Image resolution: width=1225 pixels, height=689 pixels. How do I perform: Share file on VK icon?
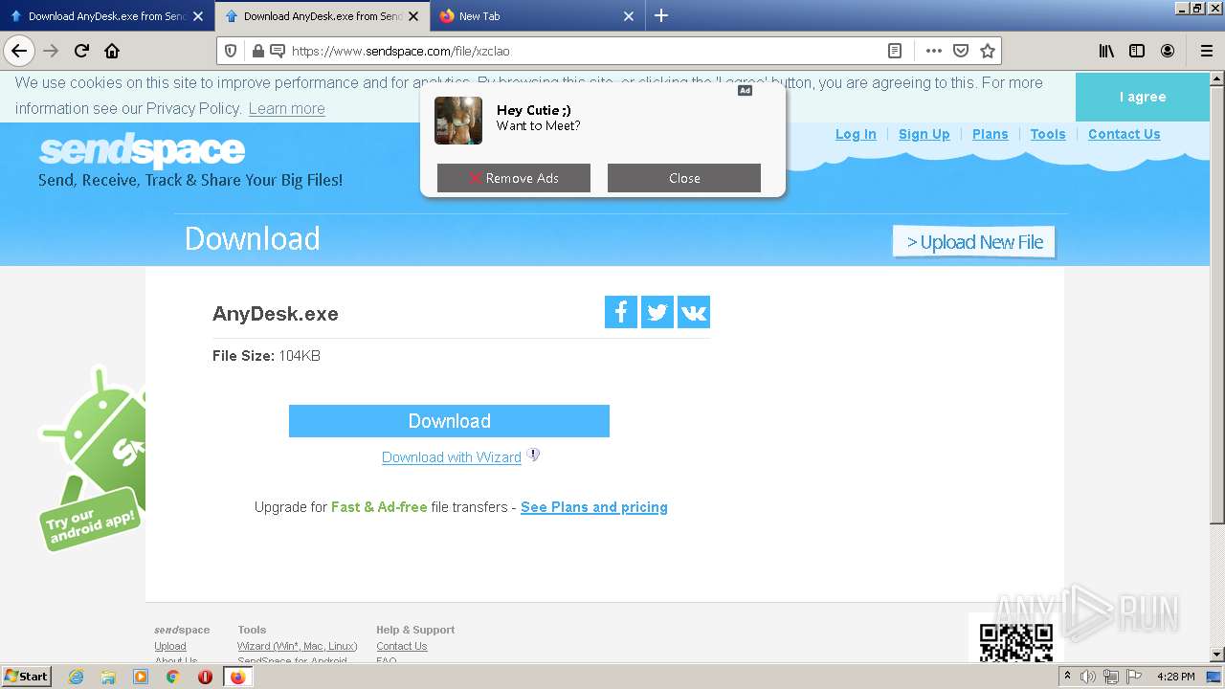click(694, 312)
